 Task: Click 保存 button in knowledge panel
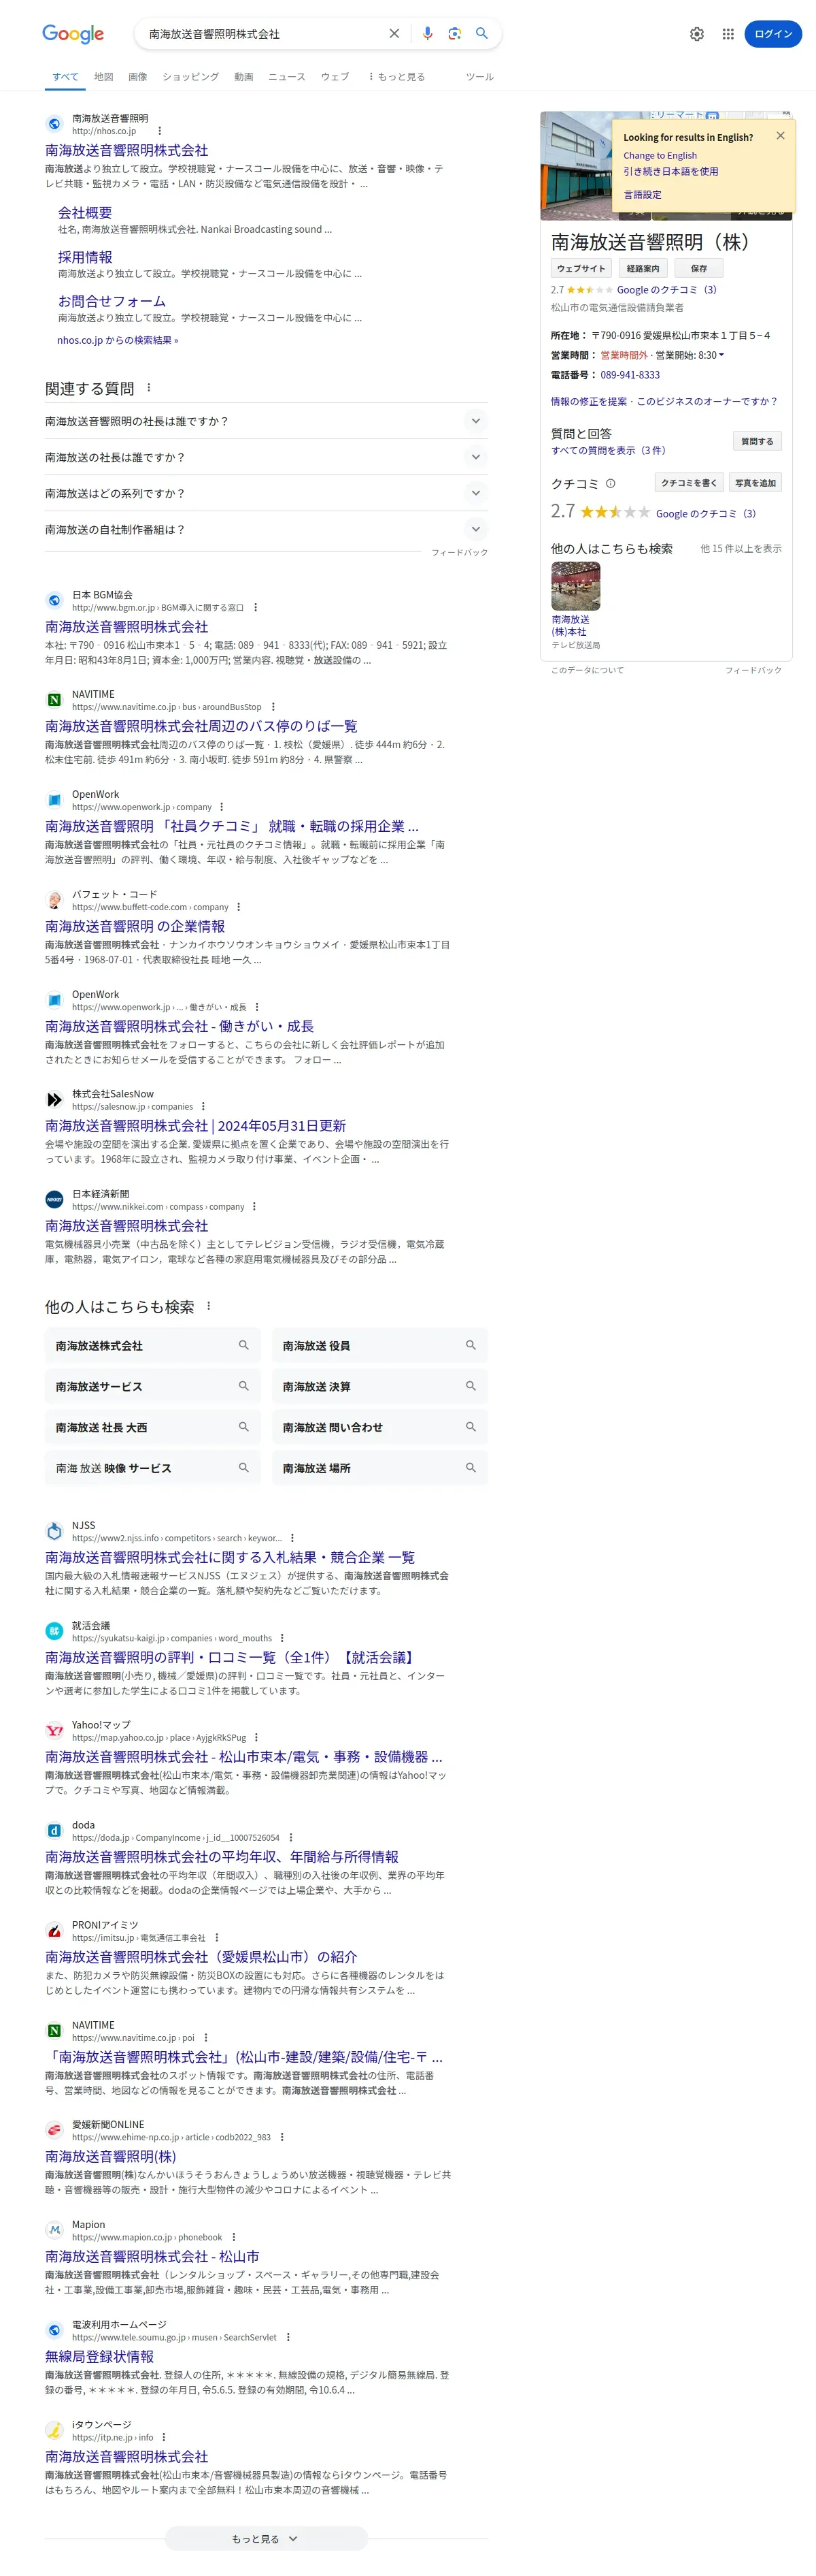(699, 268)
